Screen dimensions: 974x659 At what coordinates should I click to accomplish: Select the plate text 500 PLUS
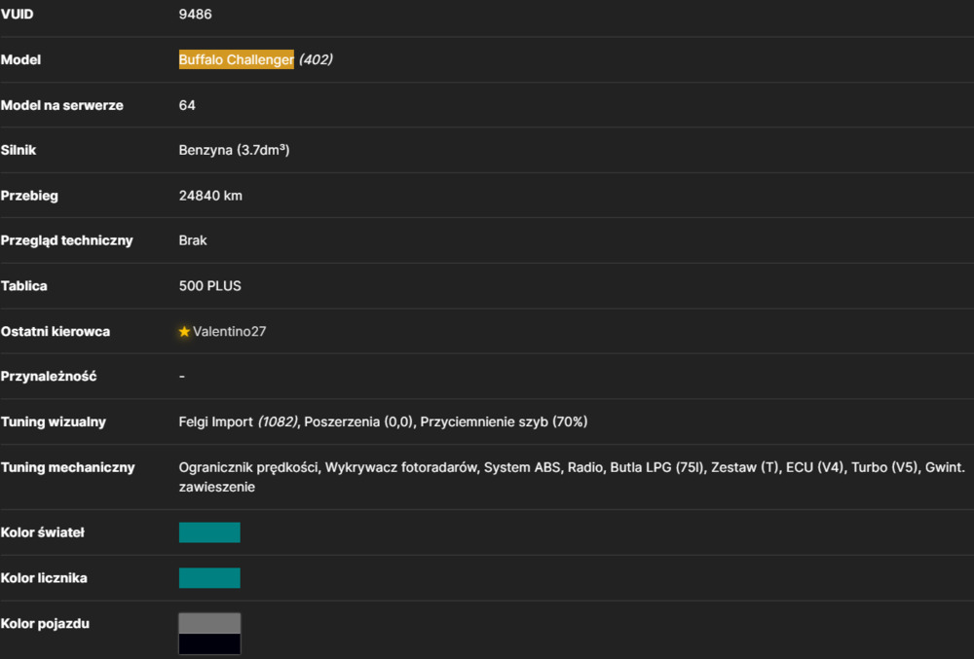[x=210, y=286]
